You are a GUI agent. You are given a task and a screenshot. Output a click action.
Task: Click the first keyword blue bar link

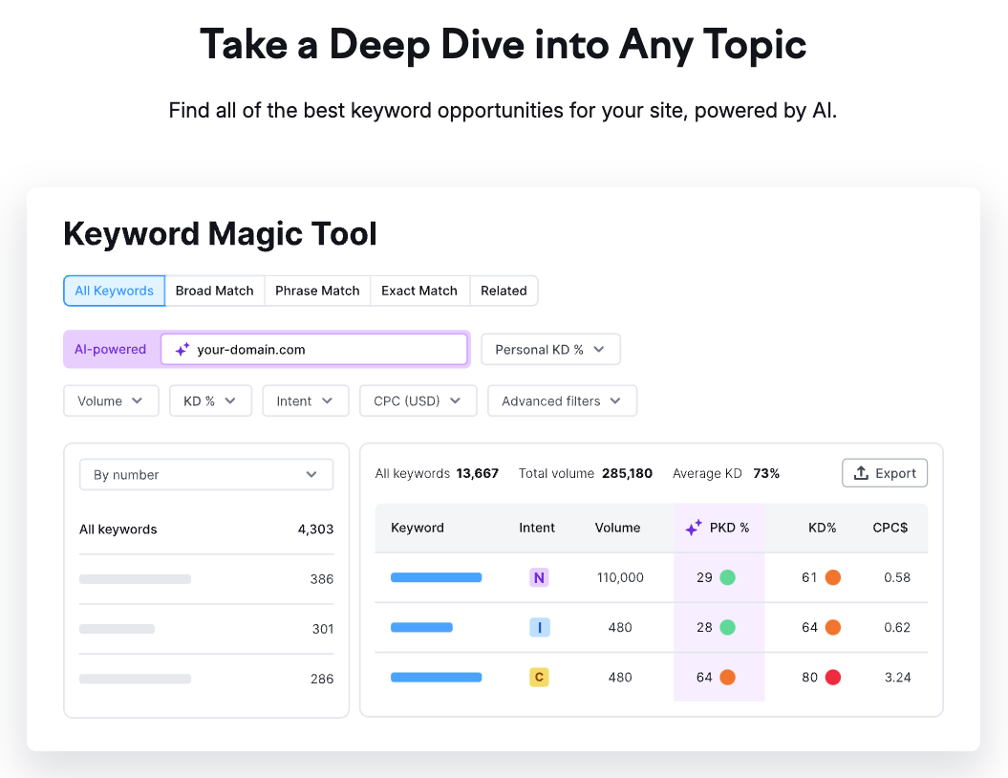coord(436,577)
